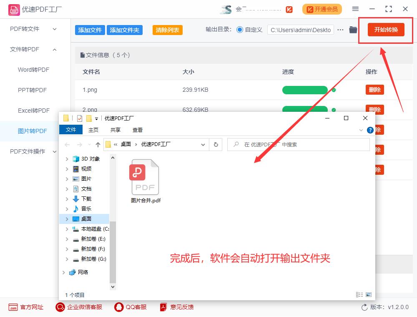Click the 优速PDF工厂 app logo
This screenshot has width=417, height=317.
click(x=14, y=9)
